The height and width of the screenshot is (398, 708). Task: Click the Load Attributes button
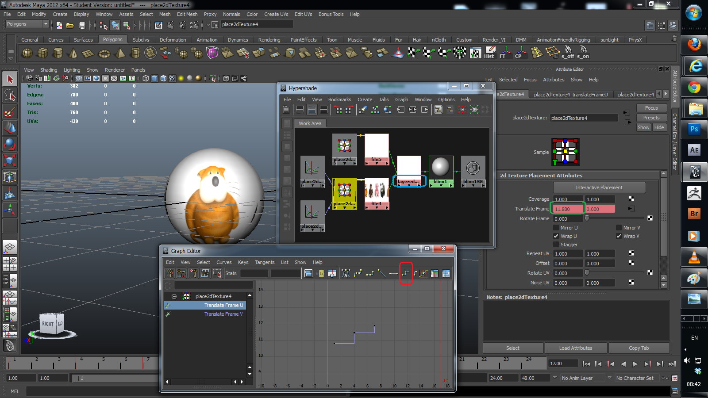575,348
